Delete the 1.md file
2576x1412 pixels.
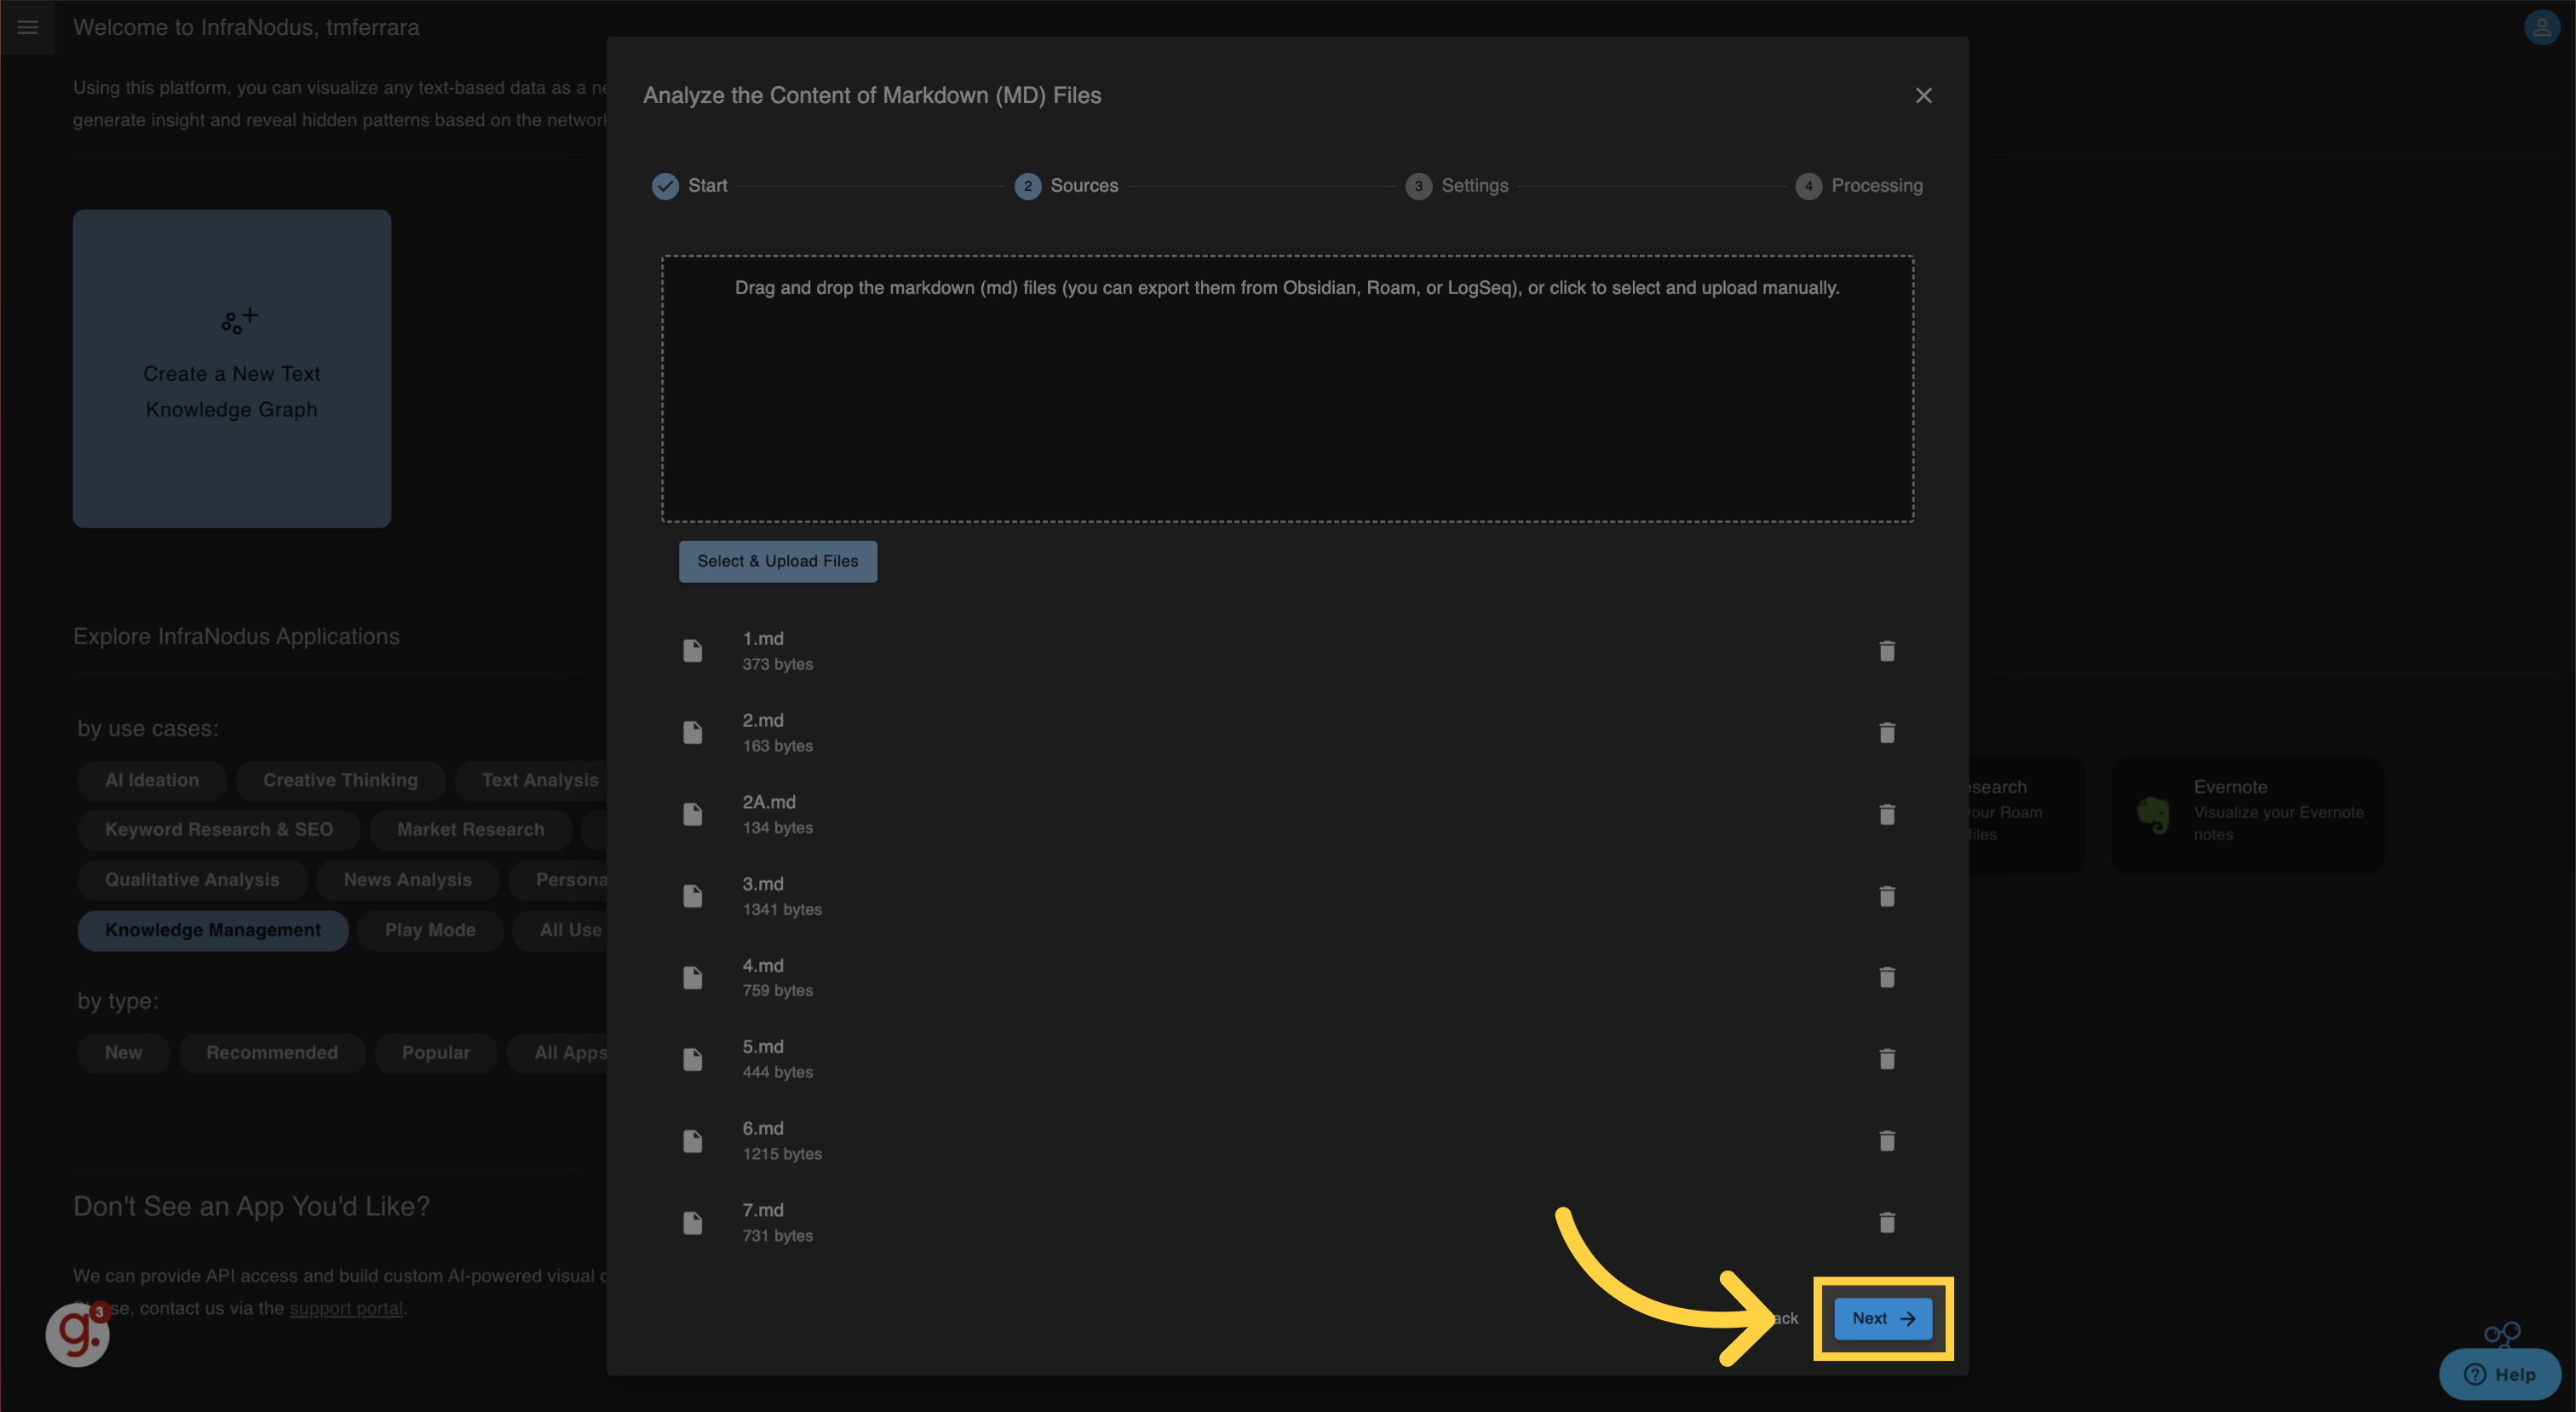click(x=1886, y=651)
